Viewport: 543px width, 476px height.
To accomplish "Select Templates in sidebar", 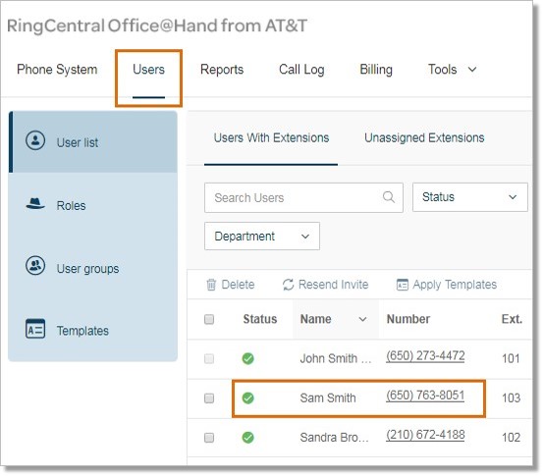I will [93, 331].
